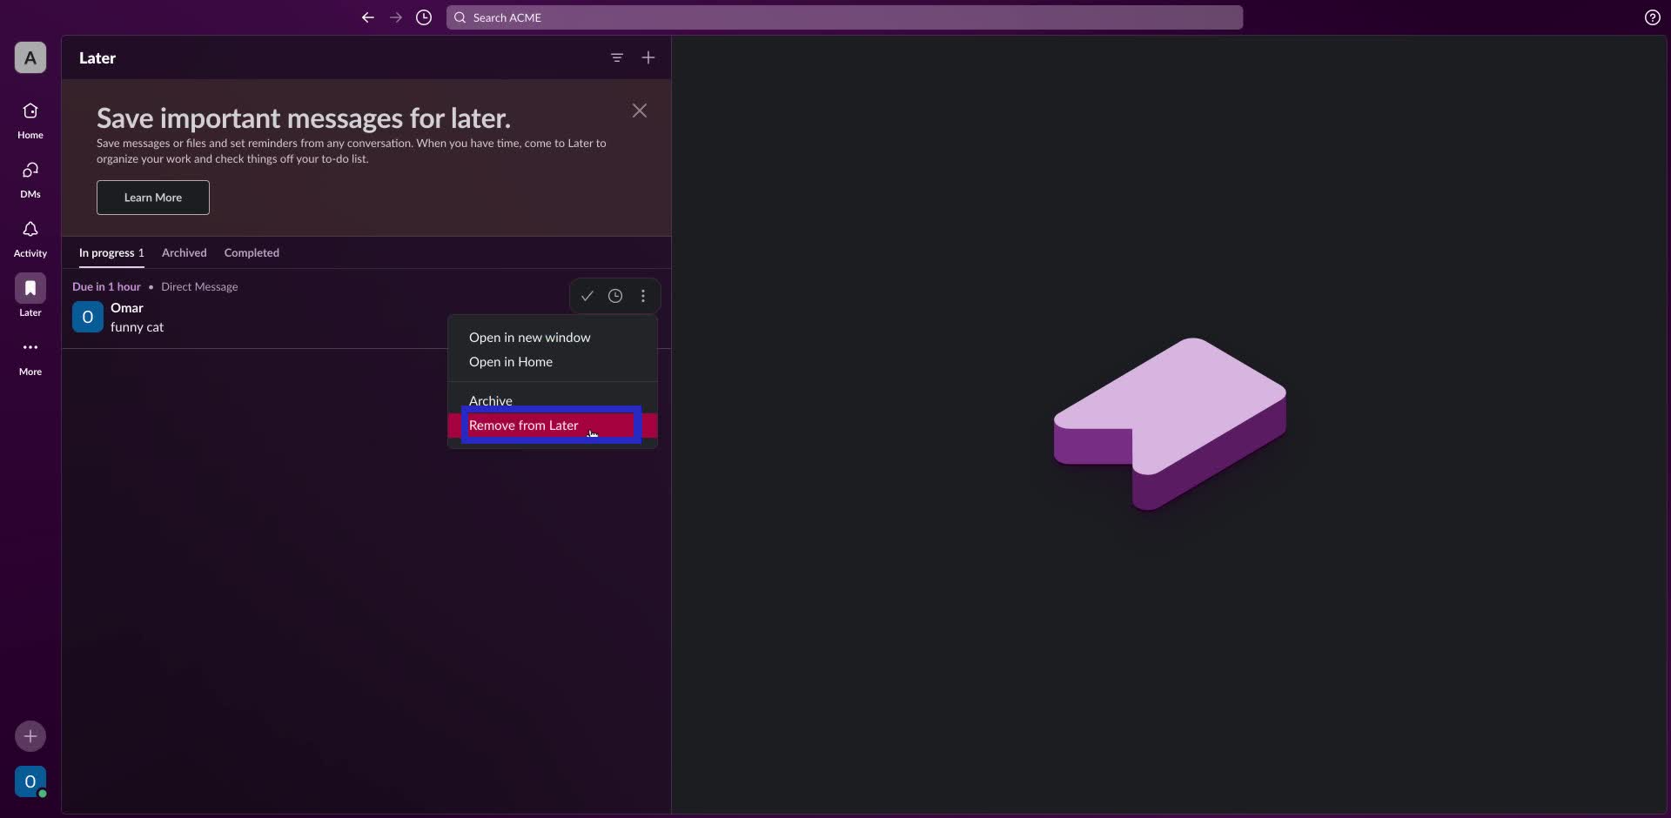
Task: Click the three-dot more actions button
Action: [643, 296]
